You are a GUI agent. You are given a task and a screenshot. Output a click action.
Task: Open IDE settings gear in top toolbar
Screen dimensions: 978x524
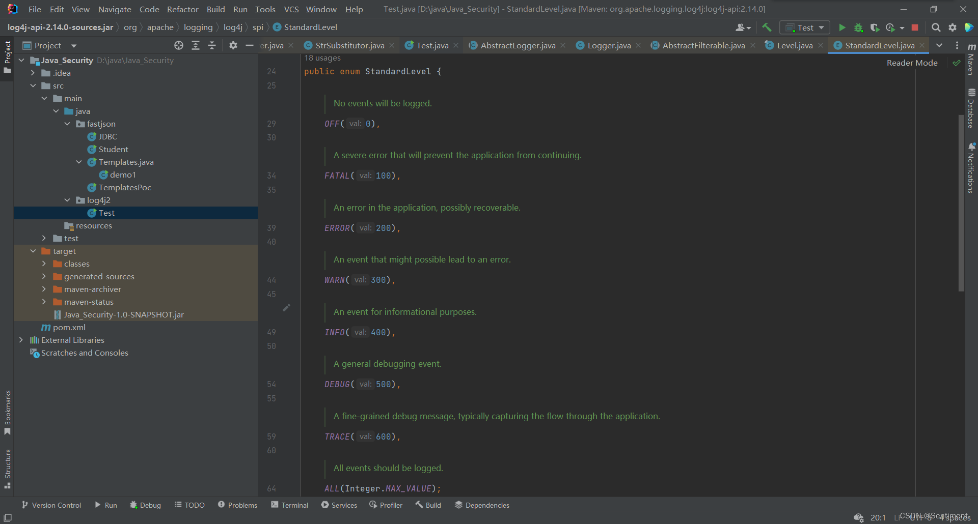point(953,27)
